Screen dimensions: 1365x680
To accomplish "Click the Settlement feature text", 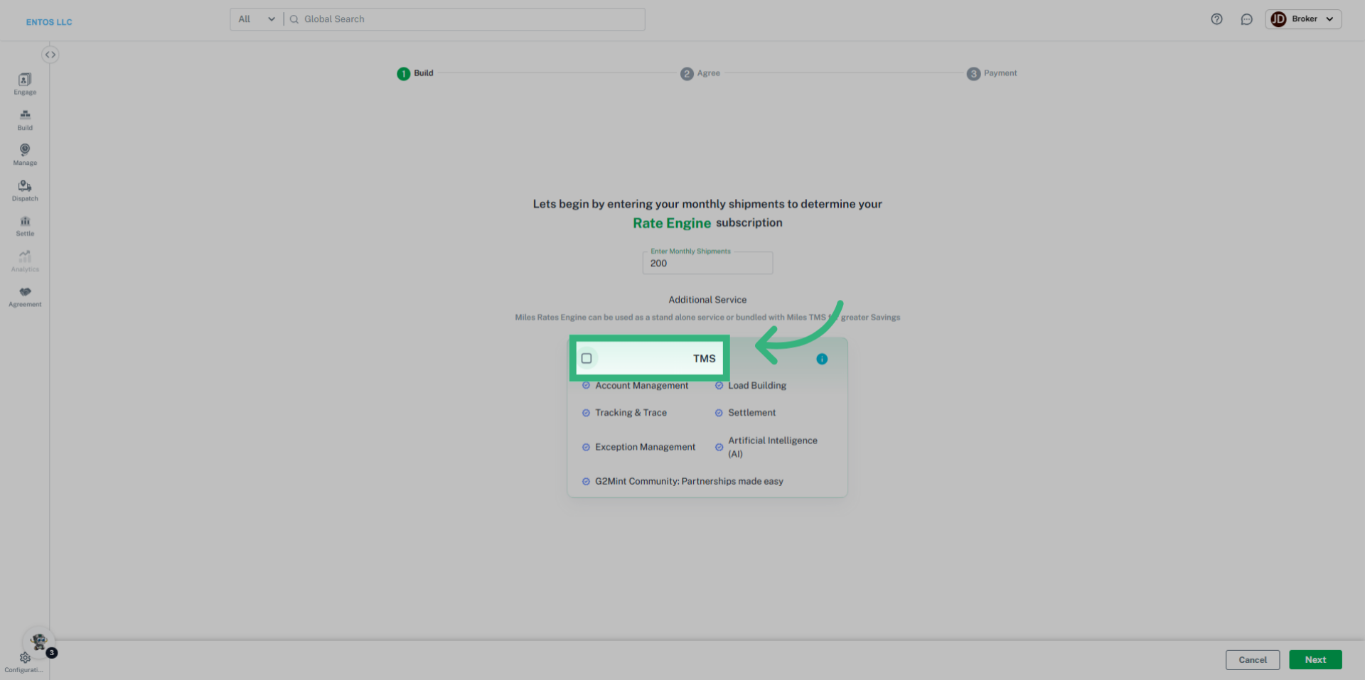I will [752, 413].
